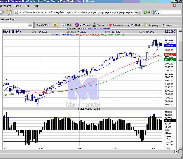Expand the Football dropdown arrow
The width and height of the screenshot is (183, 159).
click(142, 25)
